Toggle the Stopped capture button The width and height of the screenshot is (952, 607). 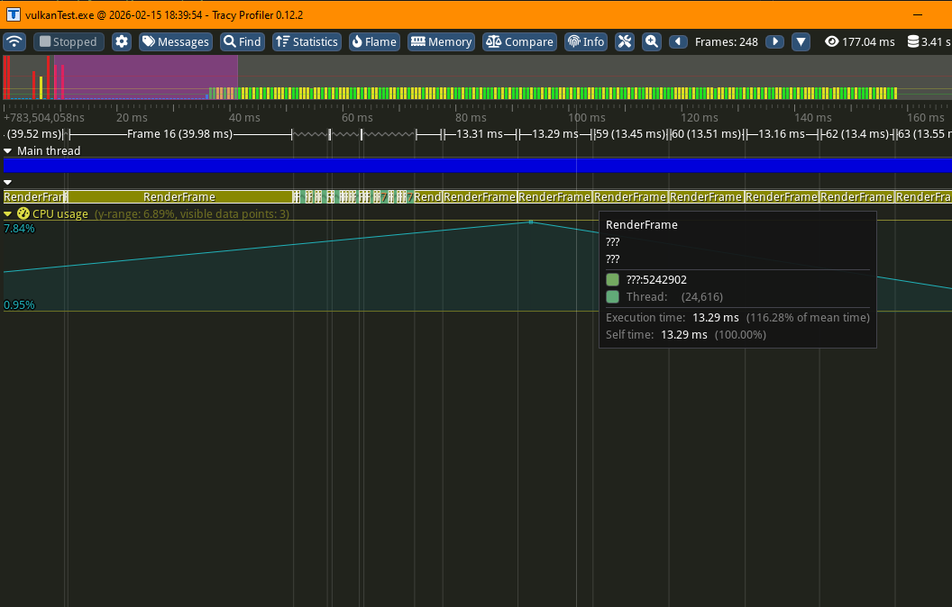pos(69,41)
